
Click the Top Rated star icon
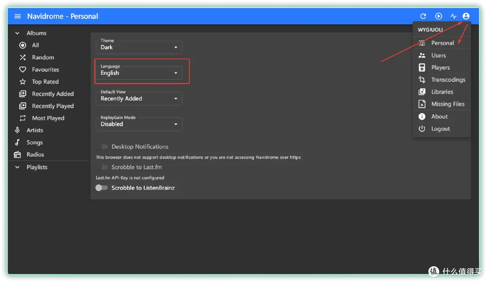coord(23,82)
